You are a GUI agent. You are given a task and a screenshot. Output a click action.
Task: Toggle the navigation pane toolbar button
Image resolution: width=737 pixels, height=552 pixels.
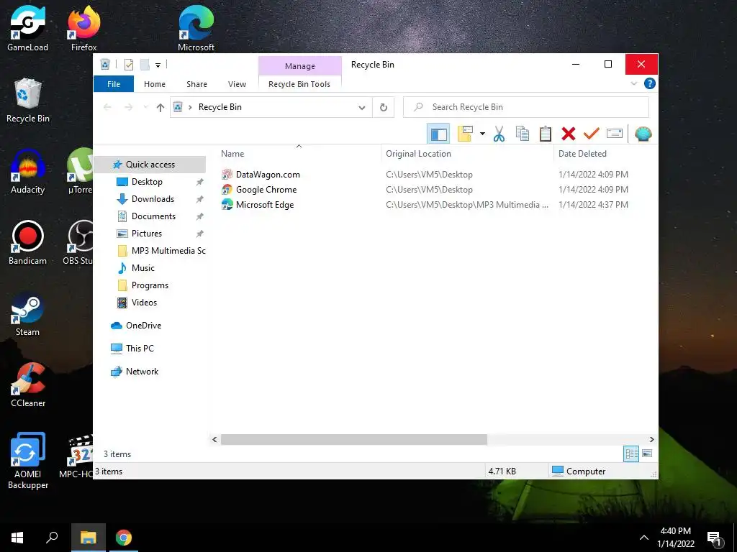click(x=438, y=134)
